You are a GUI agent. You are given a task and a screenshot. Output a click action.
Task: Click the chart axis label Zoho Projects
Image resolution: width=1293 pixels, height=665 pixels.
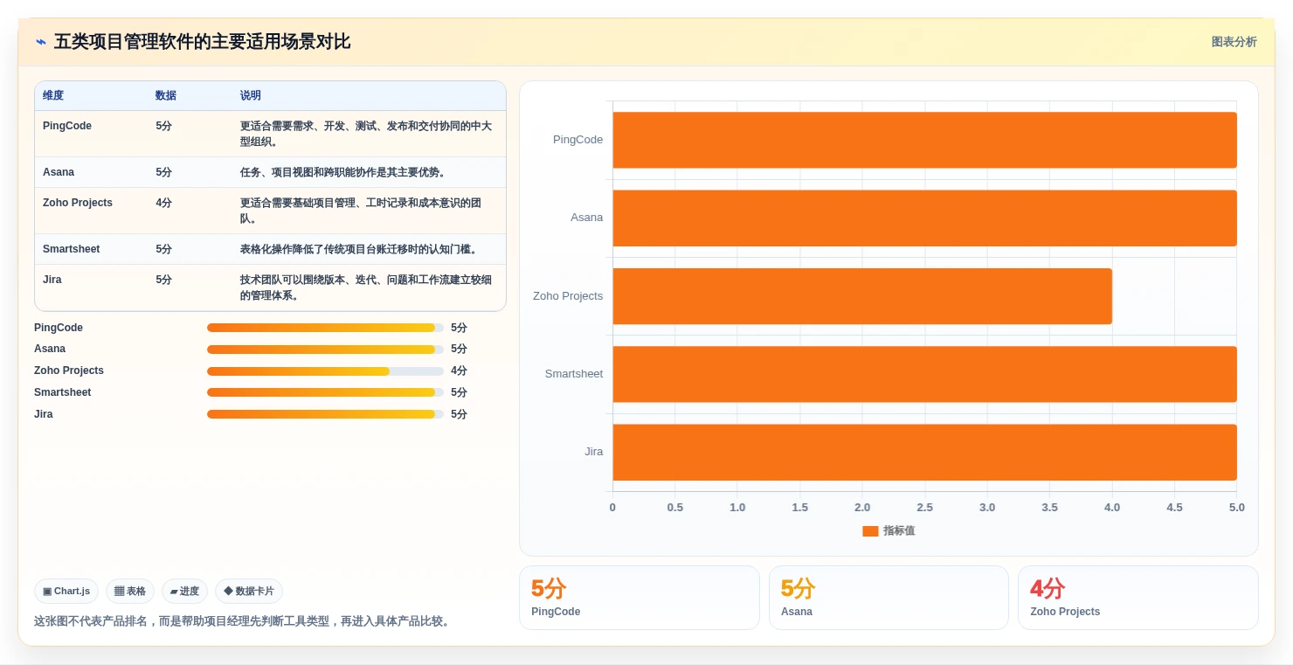[568, 296]
